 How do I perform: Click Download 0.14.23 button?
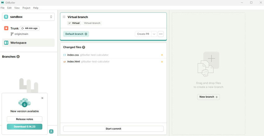click(x=25, y=127)
